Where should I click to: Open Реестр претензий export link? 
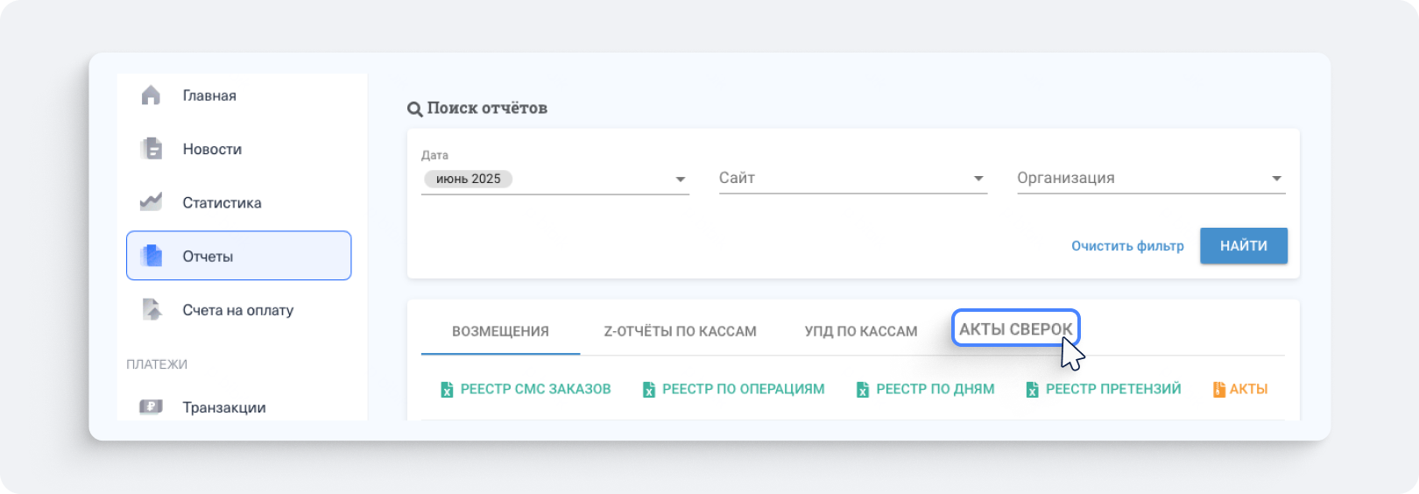tap(1112, 389)
